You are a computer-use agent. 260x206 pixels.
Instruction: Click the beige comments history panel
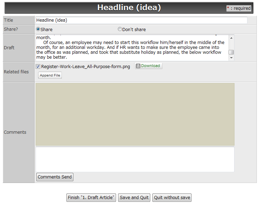135,114
